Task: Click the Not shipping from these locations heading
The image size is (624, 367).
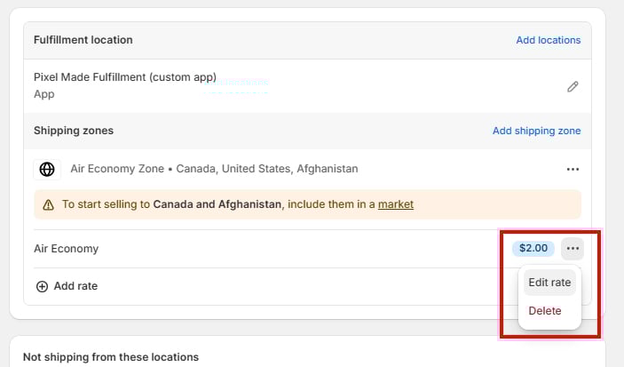Action: coord(110,357)
